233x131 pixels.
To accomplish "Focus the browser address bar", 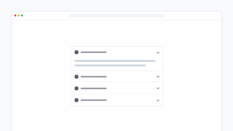I will (x=116, y=16).
